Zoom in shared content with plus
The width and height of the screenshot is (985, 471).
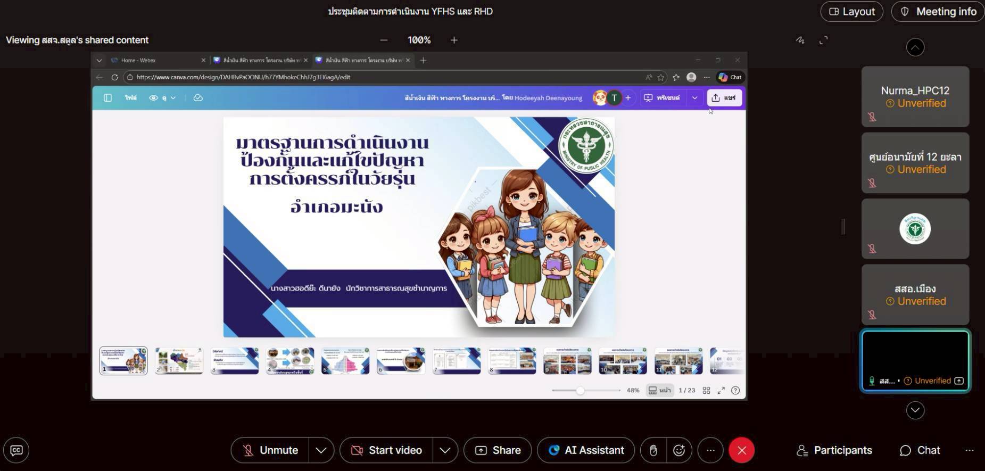(454, 40)
